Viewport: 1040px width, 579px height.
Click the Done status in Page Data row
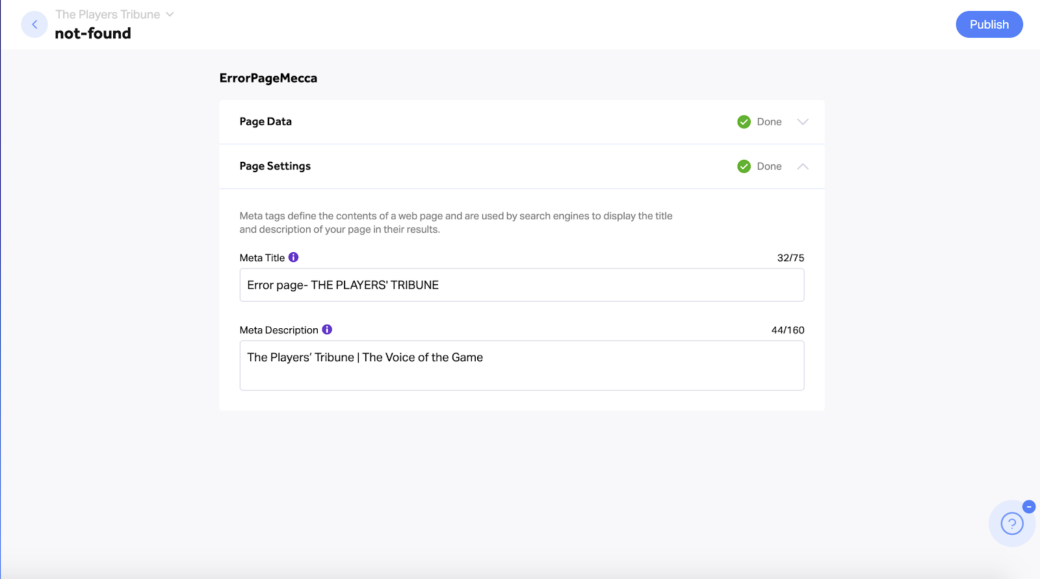point(770,122)
